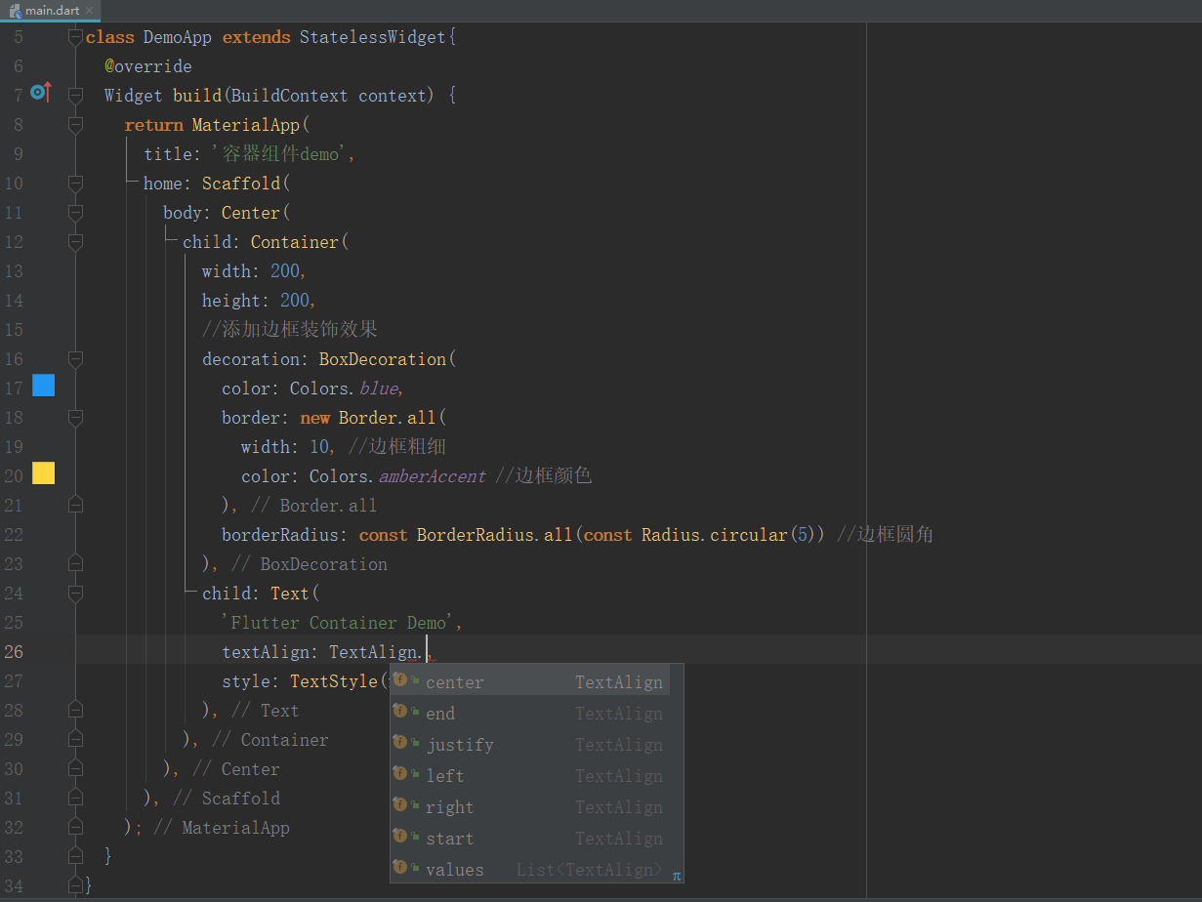This screenshot has width=1202, height=902.
Task: Collapse the Center fold on line 11
Action: tap(75, 213)
